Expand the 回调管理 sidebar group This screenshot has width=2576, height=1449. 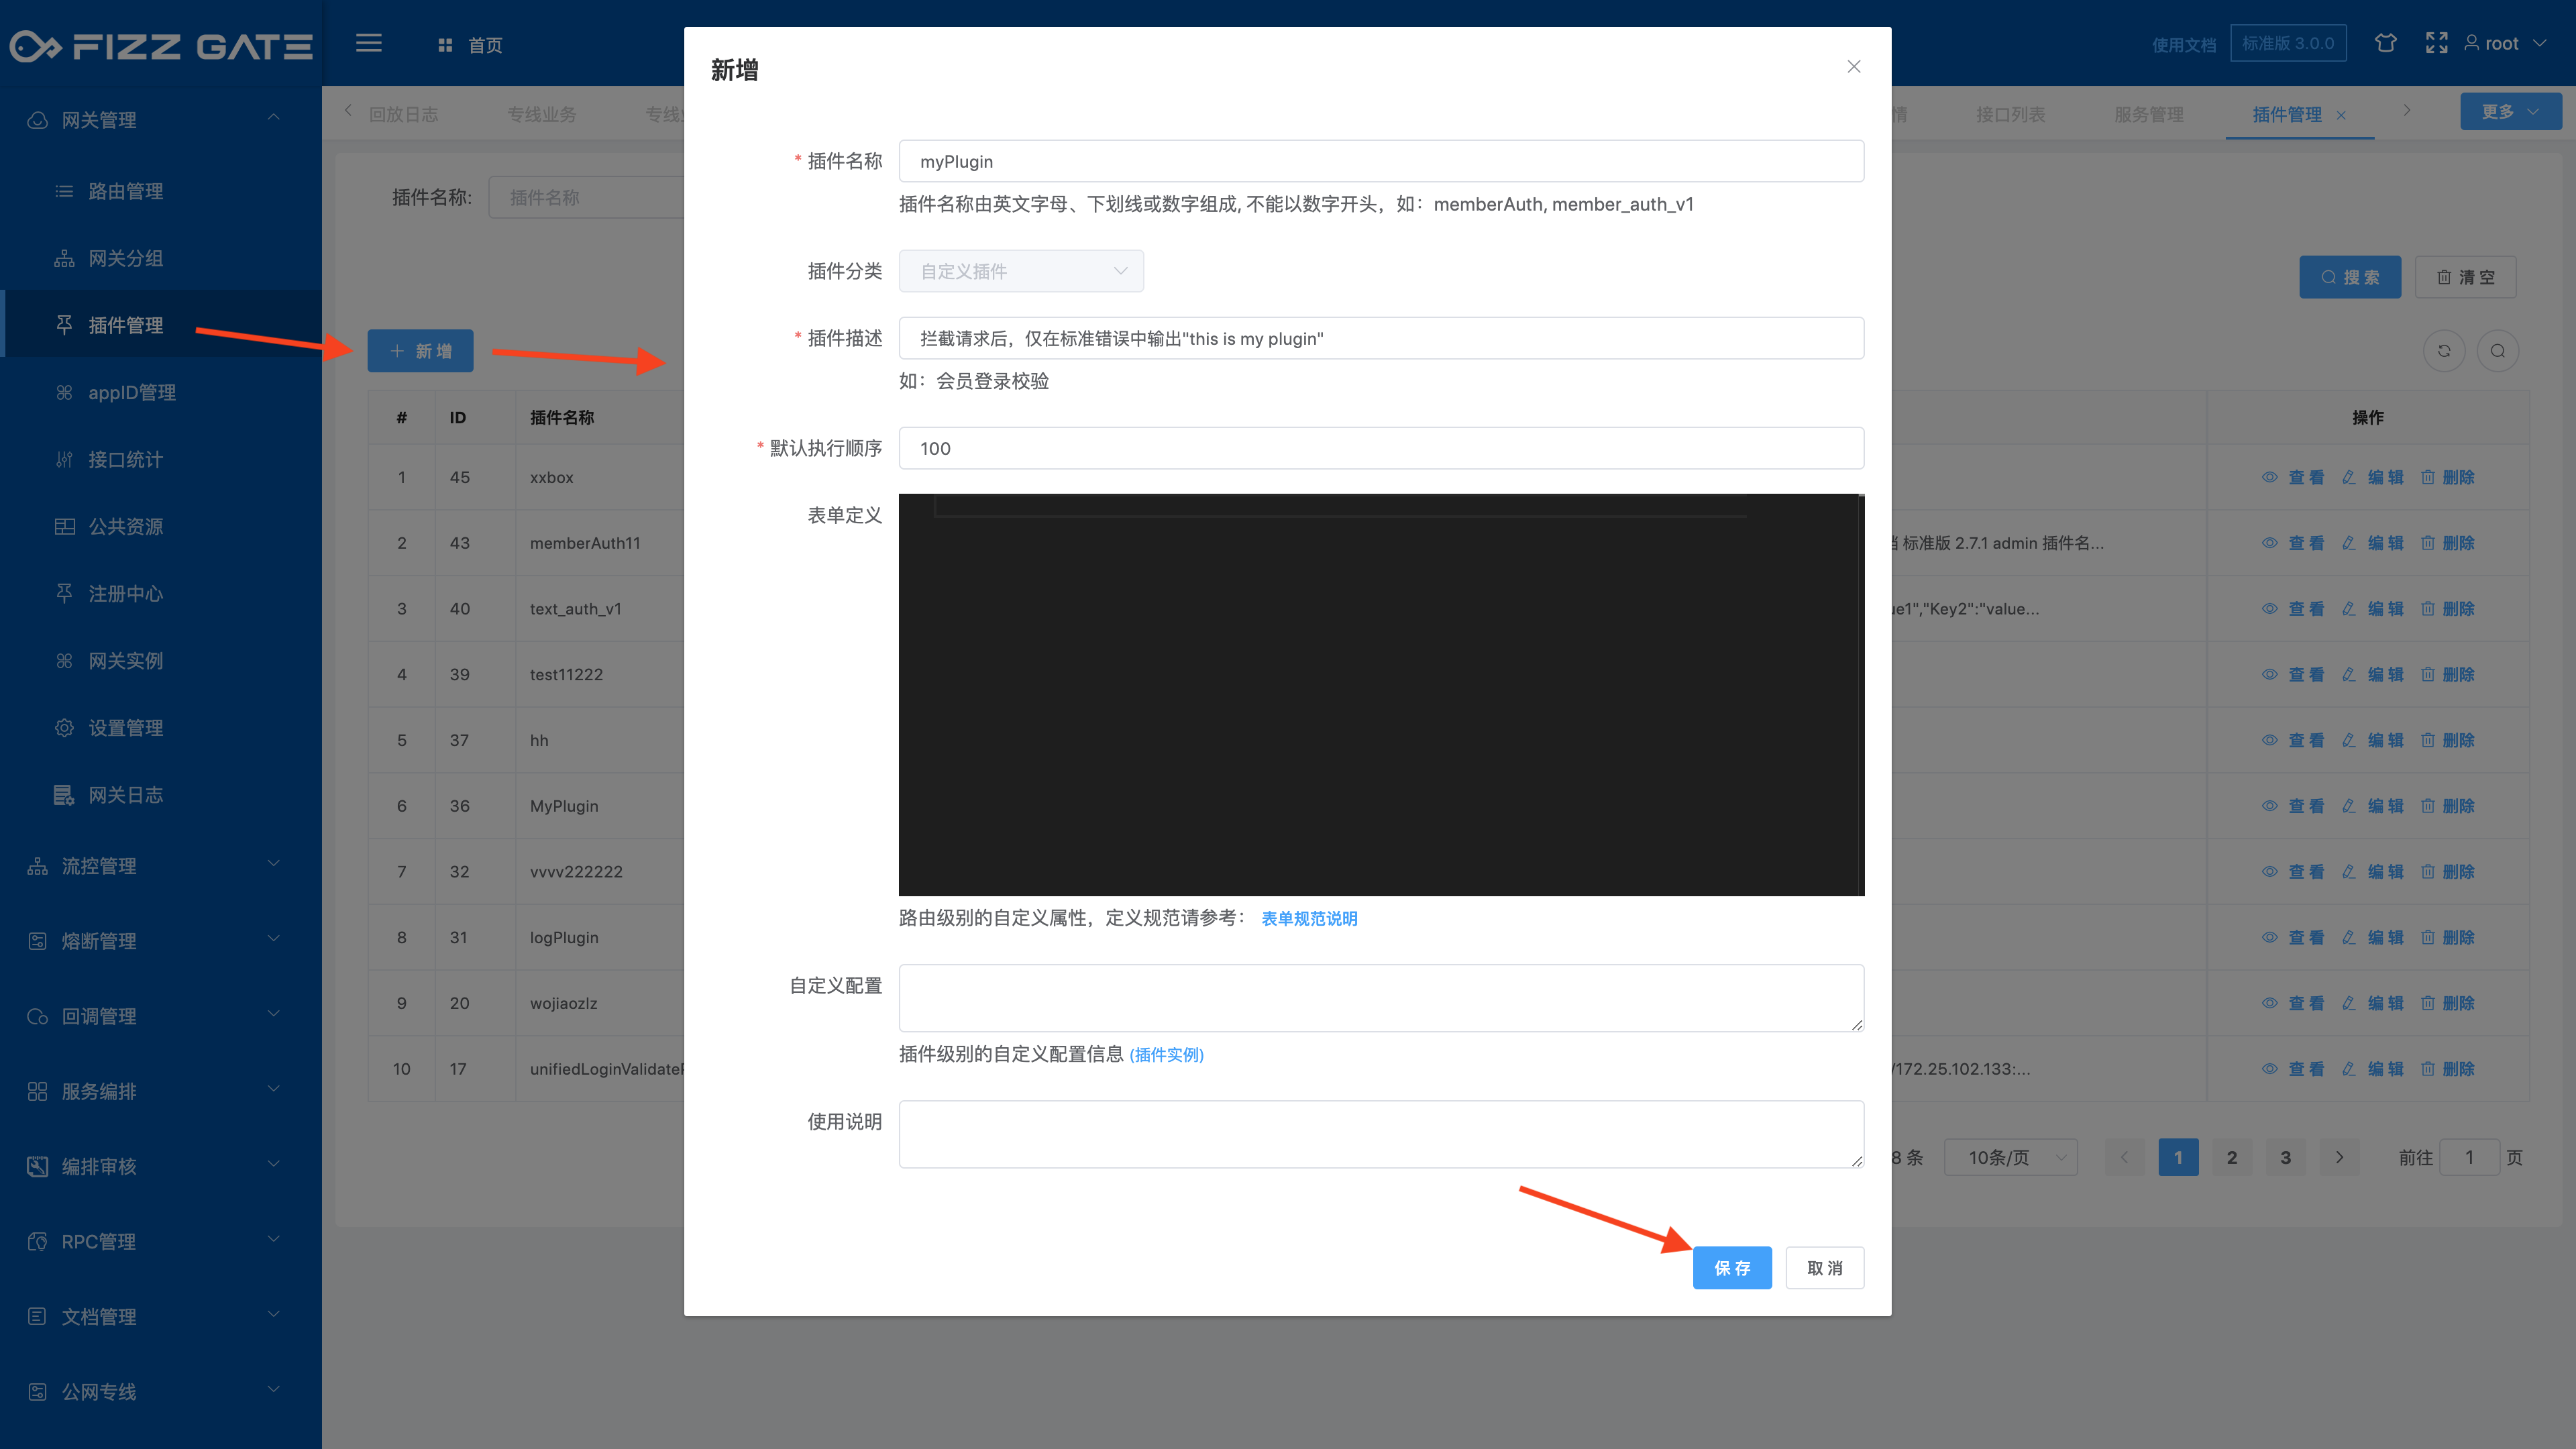tap(161, 1016)
